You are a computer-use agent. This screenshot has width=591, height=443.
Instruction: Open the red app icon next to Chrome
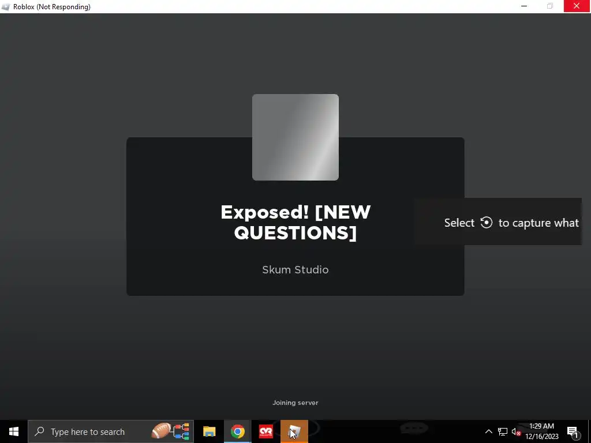265,431
